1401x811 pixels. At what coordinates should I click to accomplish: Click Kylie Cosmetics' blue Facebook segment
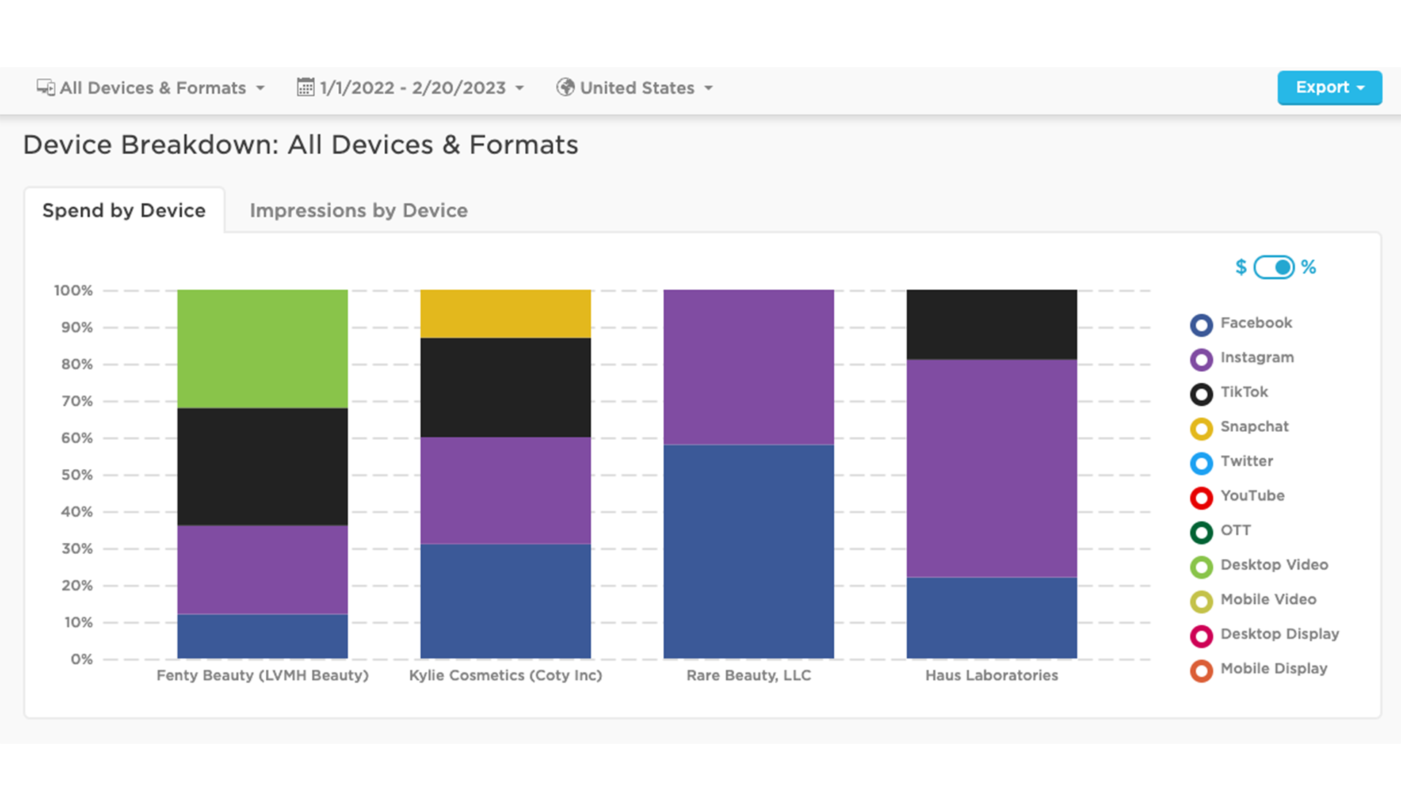point(505,601)
